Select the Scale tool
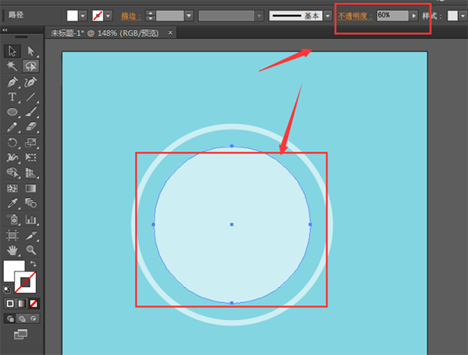The image size is (468, 355). tap(30, 143)
